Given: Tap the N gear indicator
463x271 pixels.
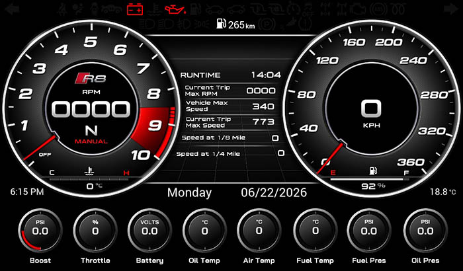Looking at the screenshot, I should point(91,130).
